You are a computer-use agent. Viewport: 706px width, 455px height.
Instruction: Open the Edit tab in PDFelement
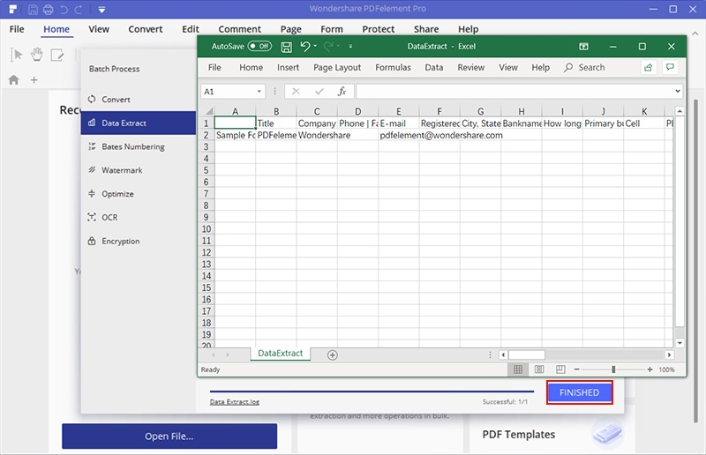coord(191,29)
